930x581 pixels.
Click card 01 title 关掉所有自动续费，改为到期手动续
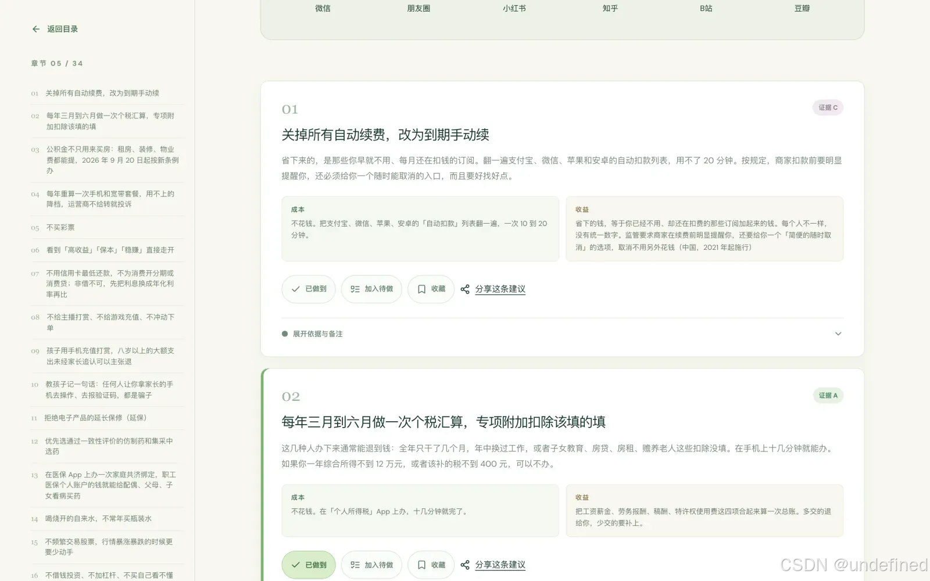[x=385, y=135]
